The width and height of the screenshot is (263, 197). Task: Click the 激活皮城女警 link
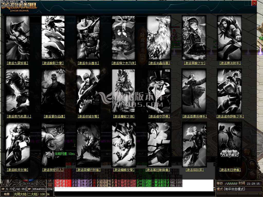88,116
